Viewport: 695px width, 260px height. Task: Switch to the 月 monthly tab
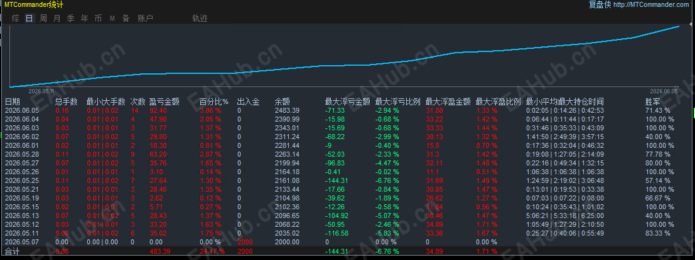coord(57,18)
